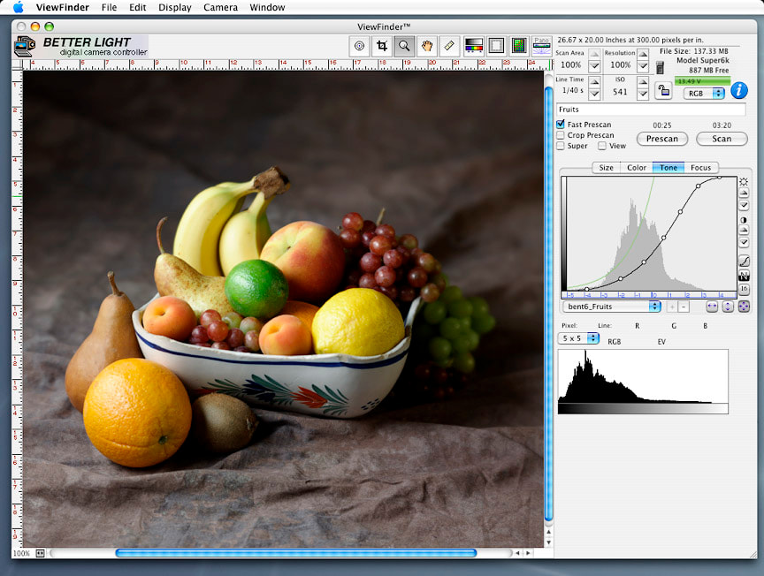
Task: Select the Ruler measure tool
Action: [x=449, y=46]
